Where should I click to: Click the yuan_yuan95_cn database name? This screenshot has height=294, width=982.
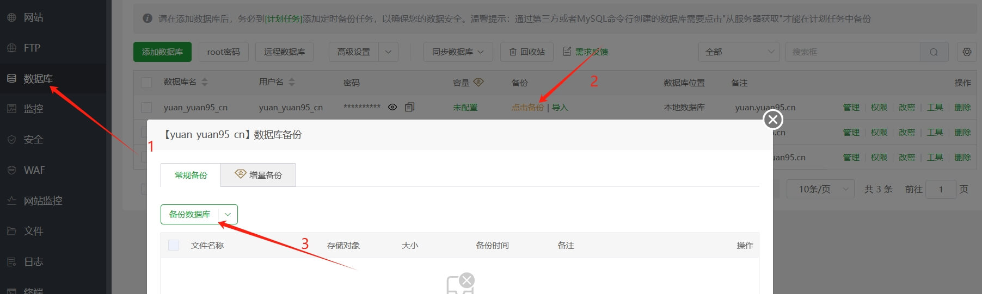coord(195,108)
